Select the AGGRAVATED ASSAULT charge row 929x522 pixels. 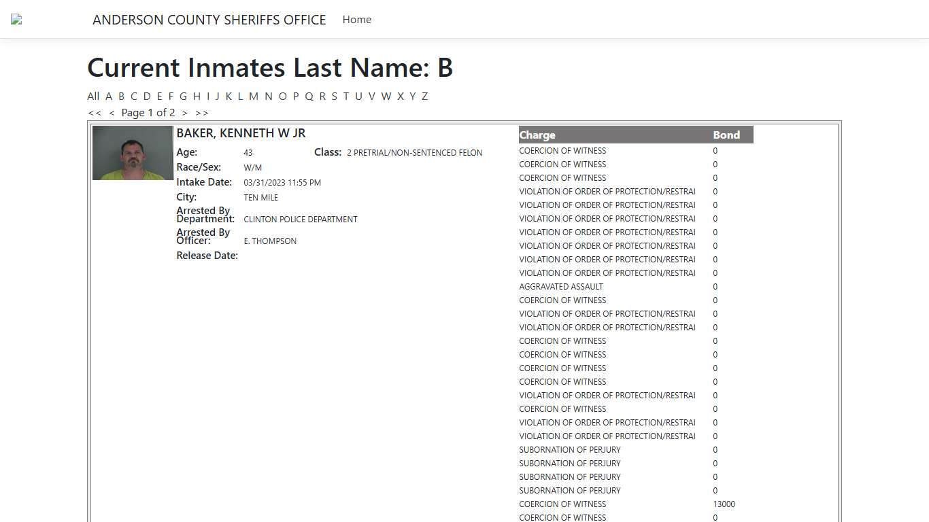click(x=561, y=287)
